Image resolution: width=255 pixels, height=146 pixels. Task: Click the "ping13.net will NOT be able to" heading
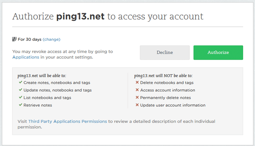163,76
